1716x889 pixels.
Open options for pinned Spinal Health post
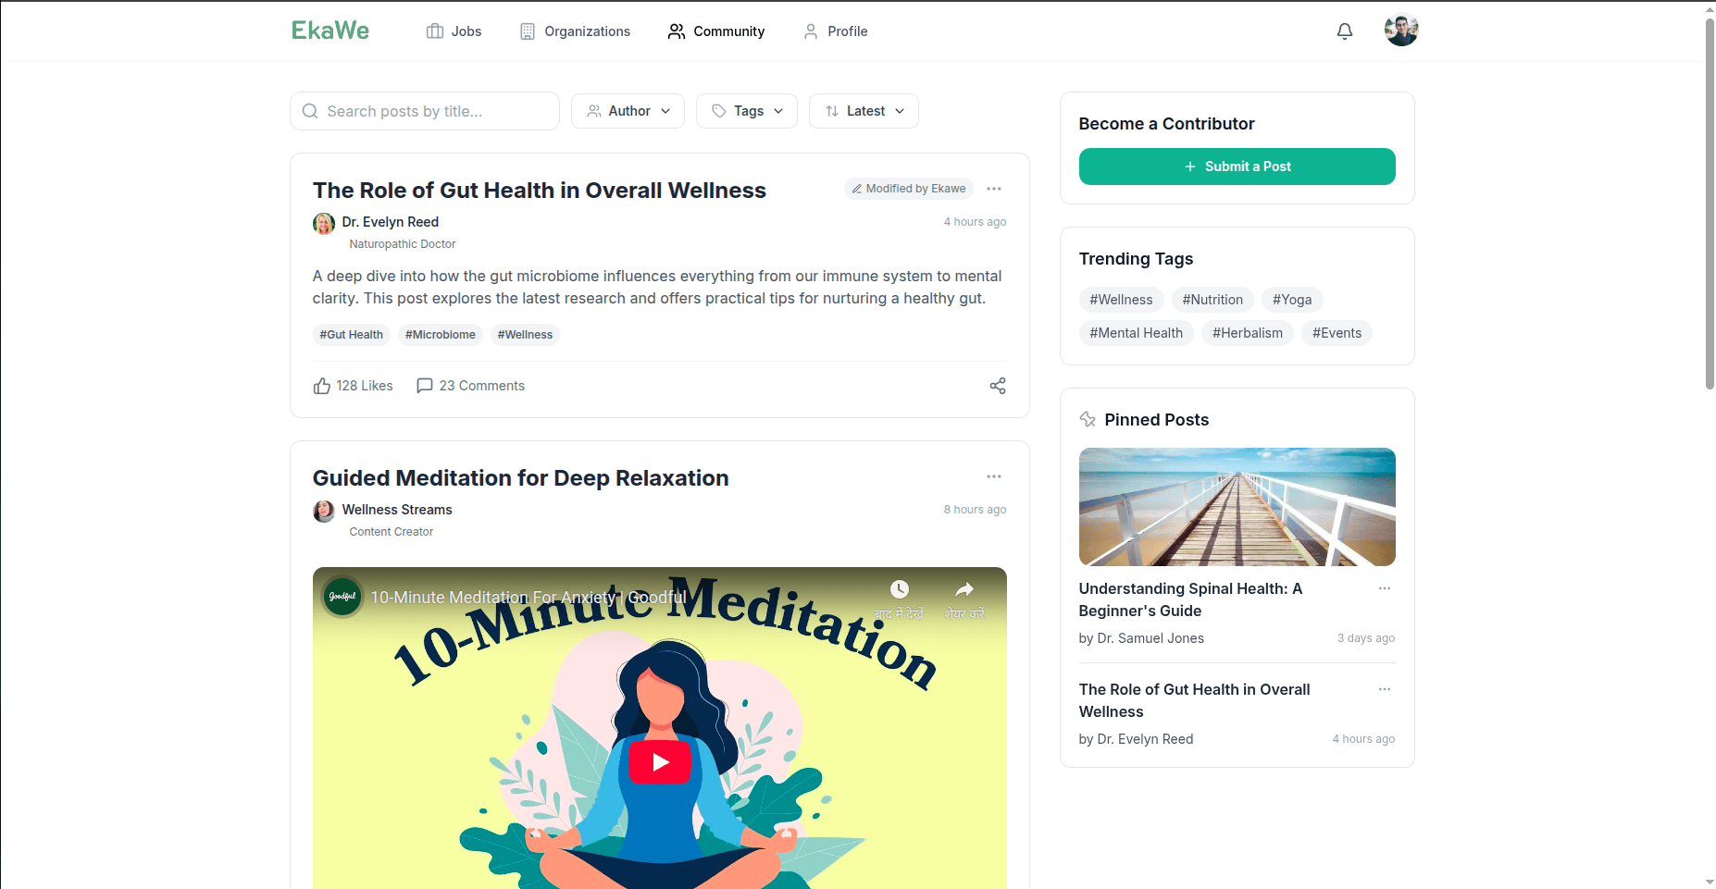(1385, 588)
